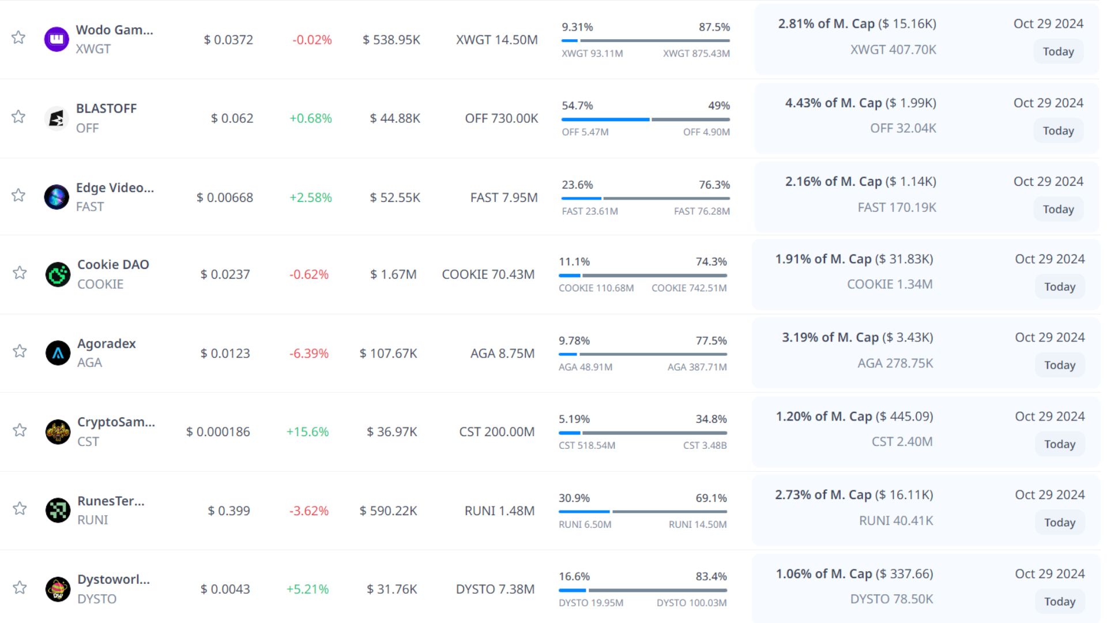The width and height of the screenshot is (1107, 623).
Task: Star the BLASTOFF row as favorite
Action: tap(18, 117)
